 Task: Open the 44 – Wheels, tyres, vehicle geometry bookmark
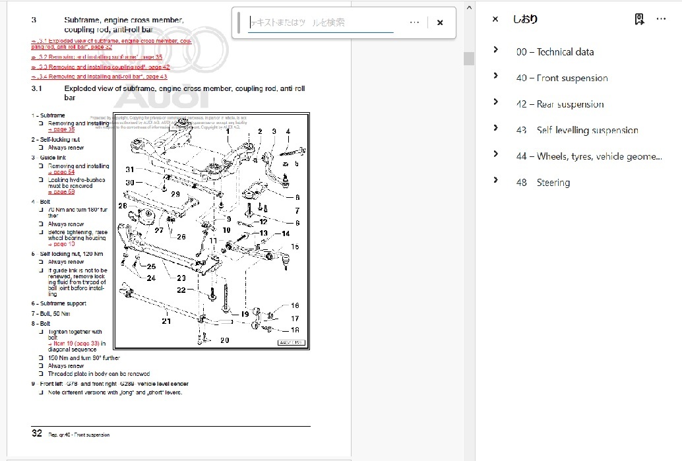pyautogui.click(x=590, y=156)
